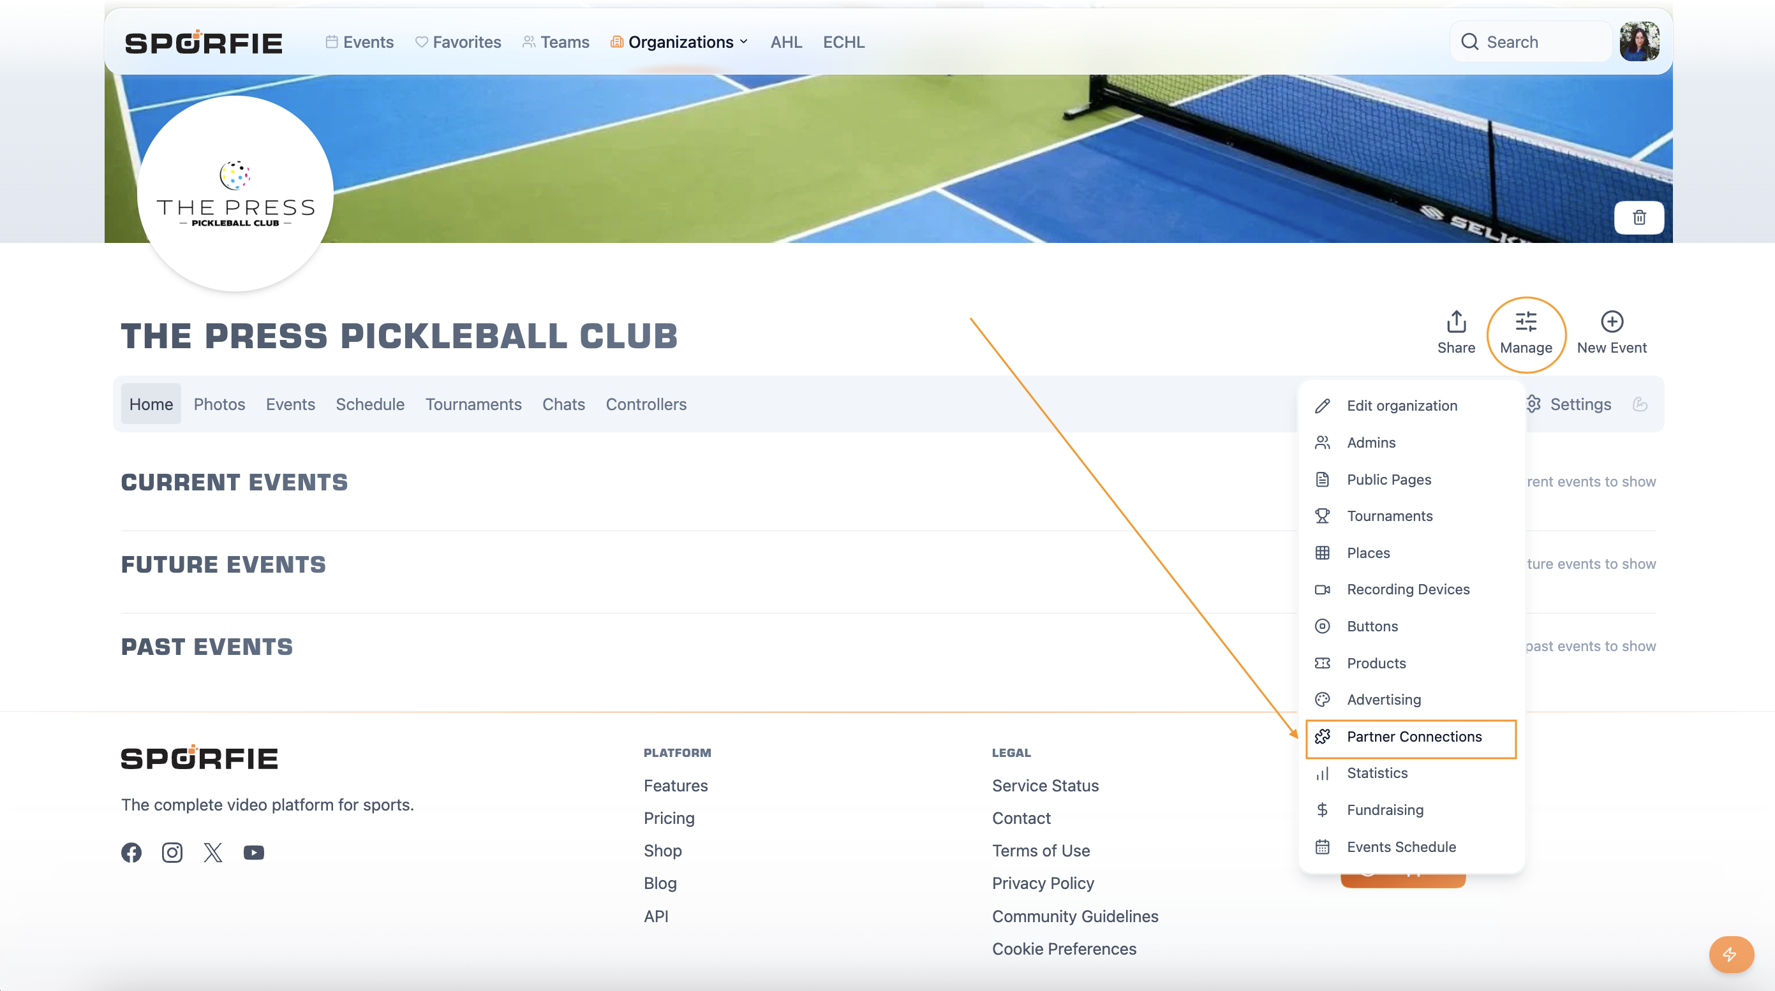
Task: Open the Terms of Use link
Action: (1041, 851)
